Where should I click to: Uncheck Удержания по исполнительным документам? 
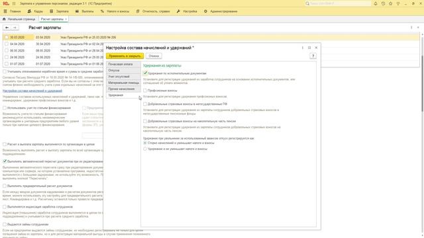pos(145,73)
